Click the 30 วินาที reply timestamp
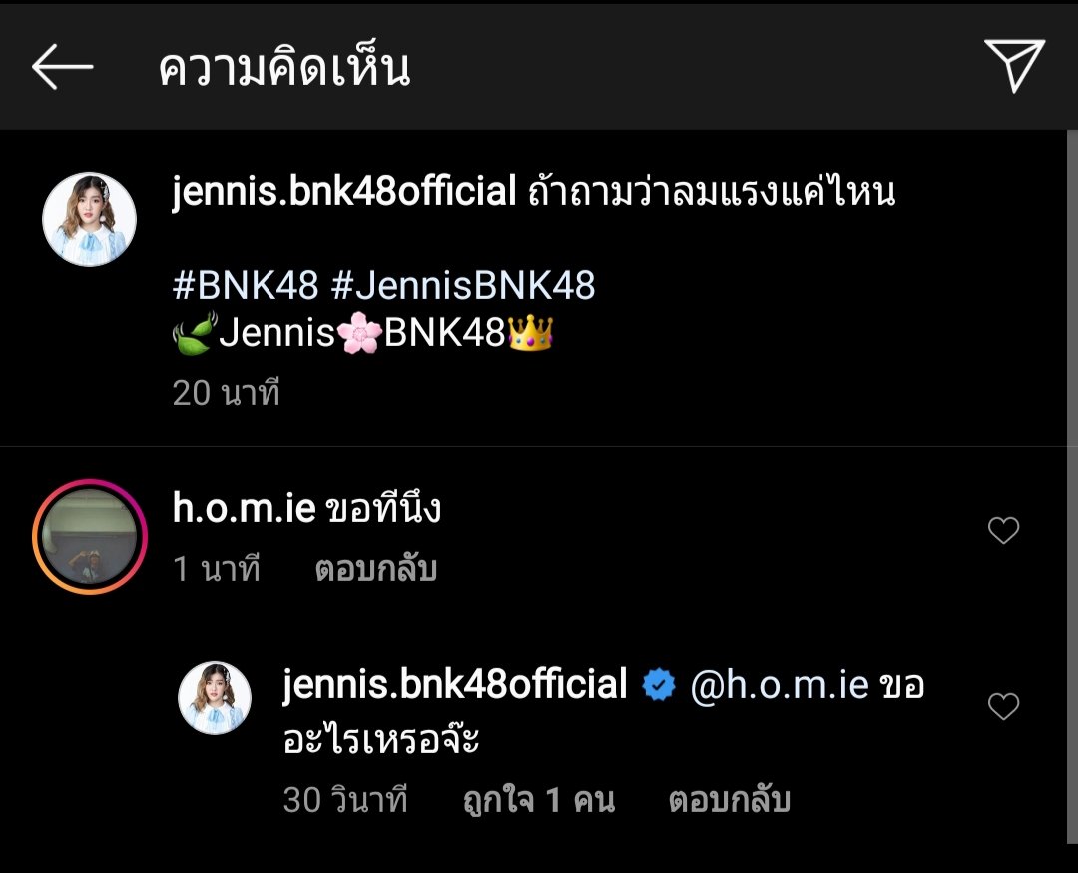This screenshot has height=873, width=1078. click(345, 800)
